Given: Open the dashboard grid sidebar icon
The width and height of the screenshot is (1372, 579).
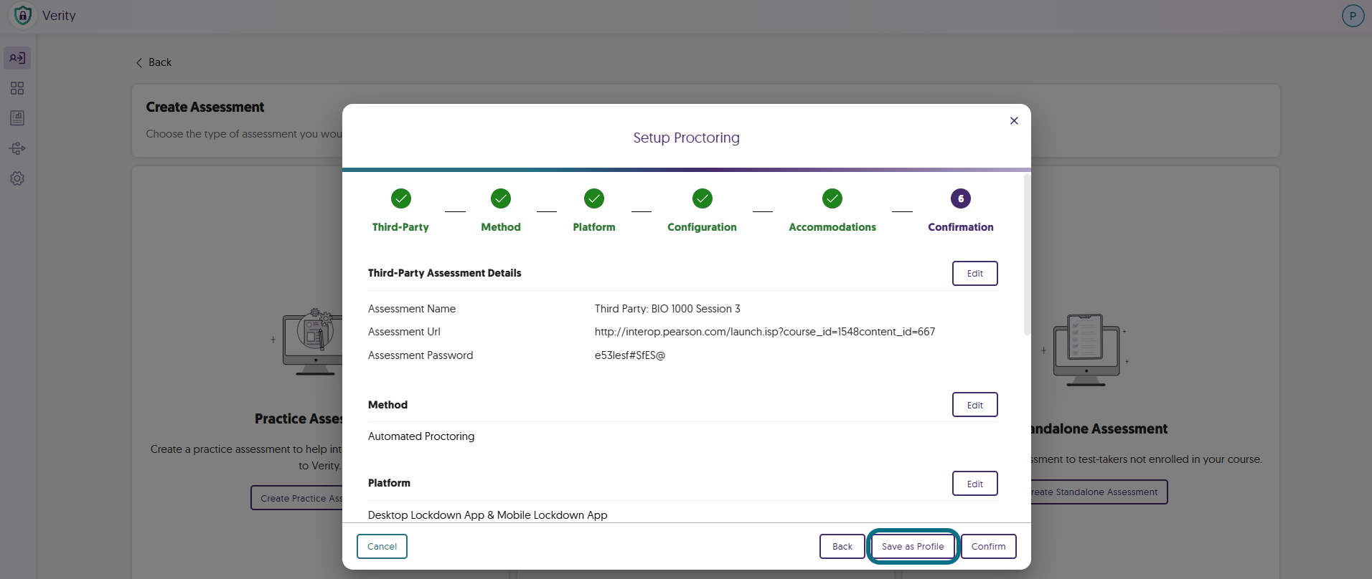Looking at the screenshot, I should 17,88.
